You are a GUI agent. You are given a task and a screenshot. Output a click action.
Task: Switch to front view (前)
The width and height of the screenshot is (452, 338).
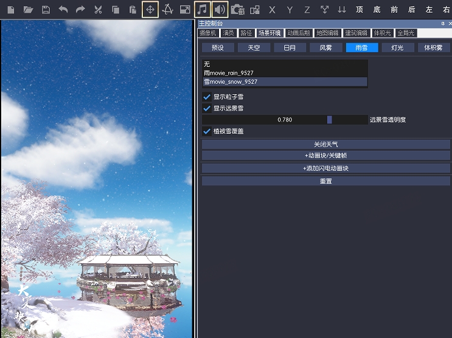[x=394, y=10]
